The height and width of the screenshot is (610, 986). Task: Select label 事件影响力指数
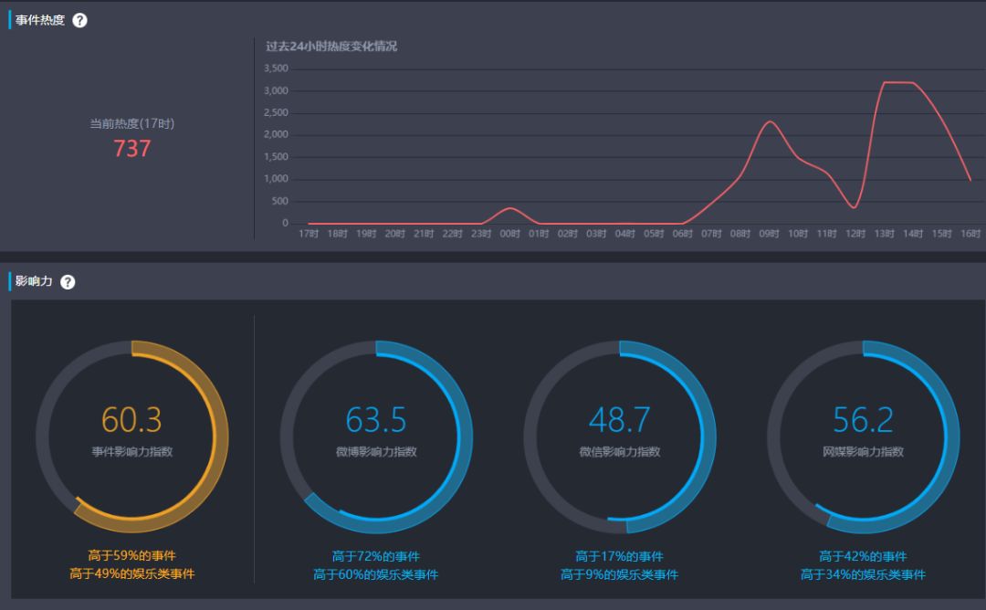coord(132,451)
